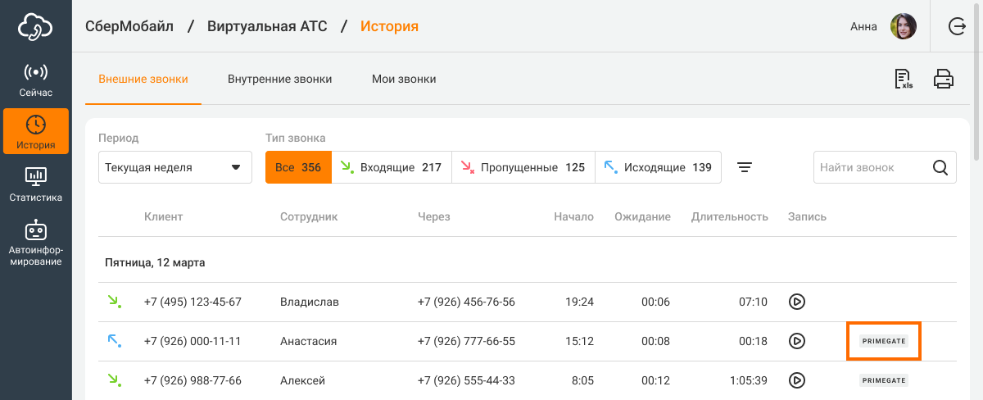This screenshot has width=983, height=400.
Task: Switch to Мои звонки tab
Action: pyautogui.click(x=404, y=80)
